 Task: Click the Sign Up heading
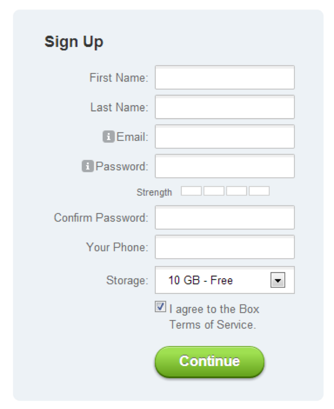[x=74, y=42]
